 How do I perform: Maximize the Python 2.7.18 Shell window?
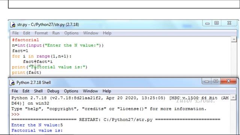(216, 81)
